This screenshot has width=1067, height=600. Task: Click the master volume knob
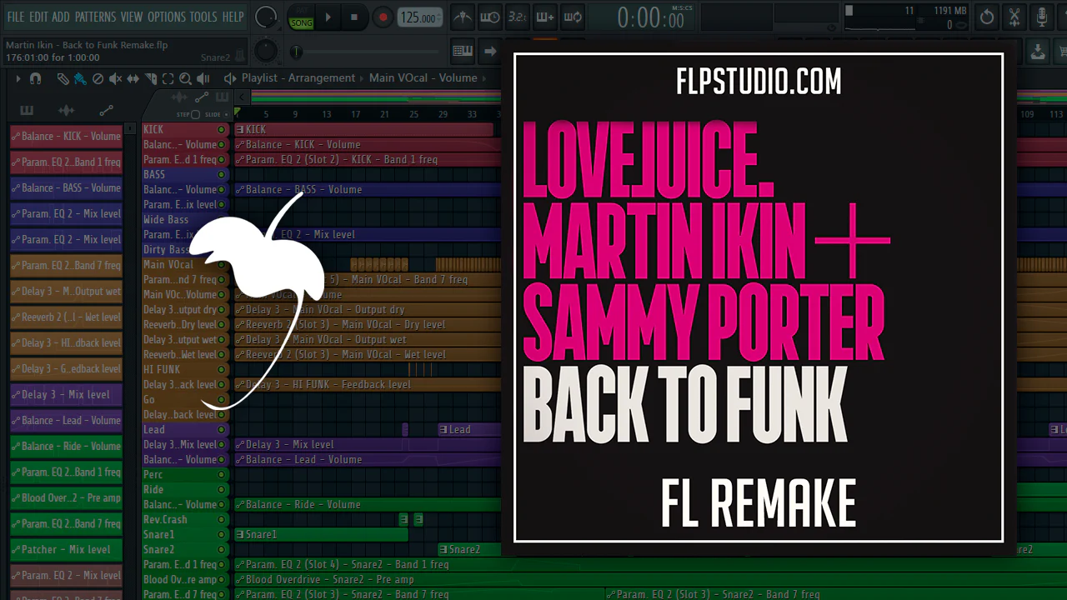pos(266,17)
